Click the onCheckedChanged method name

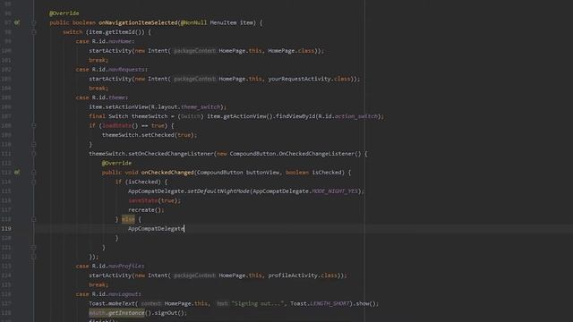[167, 173]
